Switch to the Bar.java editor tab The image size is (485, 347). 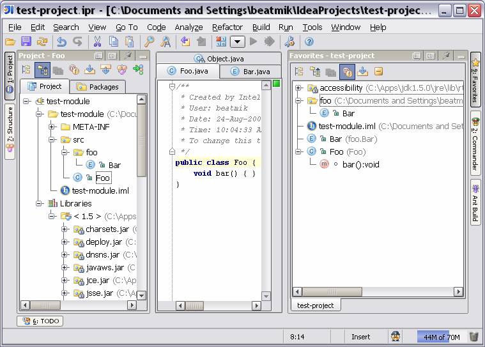250,72
